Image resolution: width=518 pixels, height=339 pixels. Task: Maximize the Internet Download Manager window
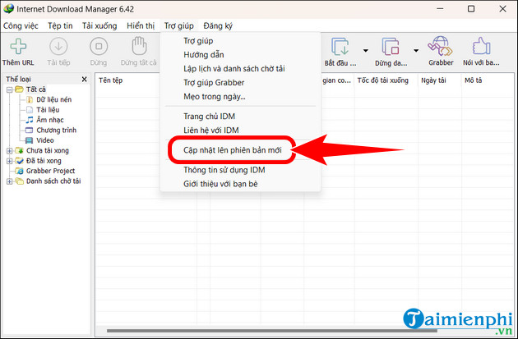[x=471, y=9]
